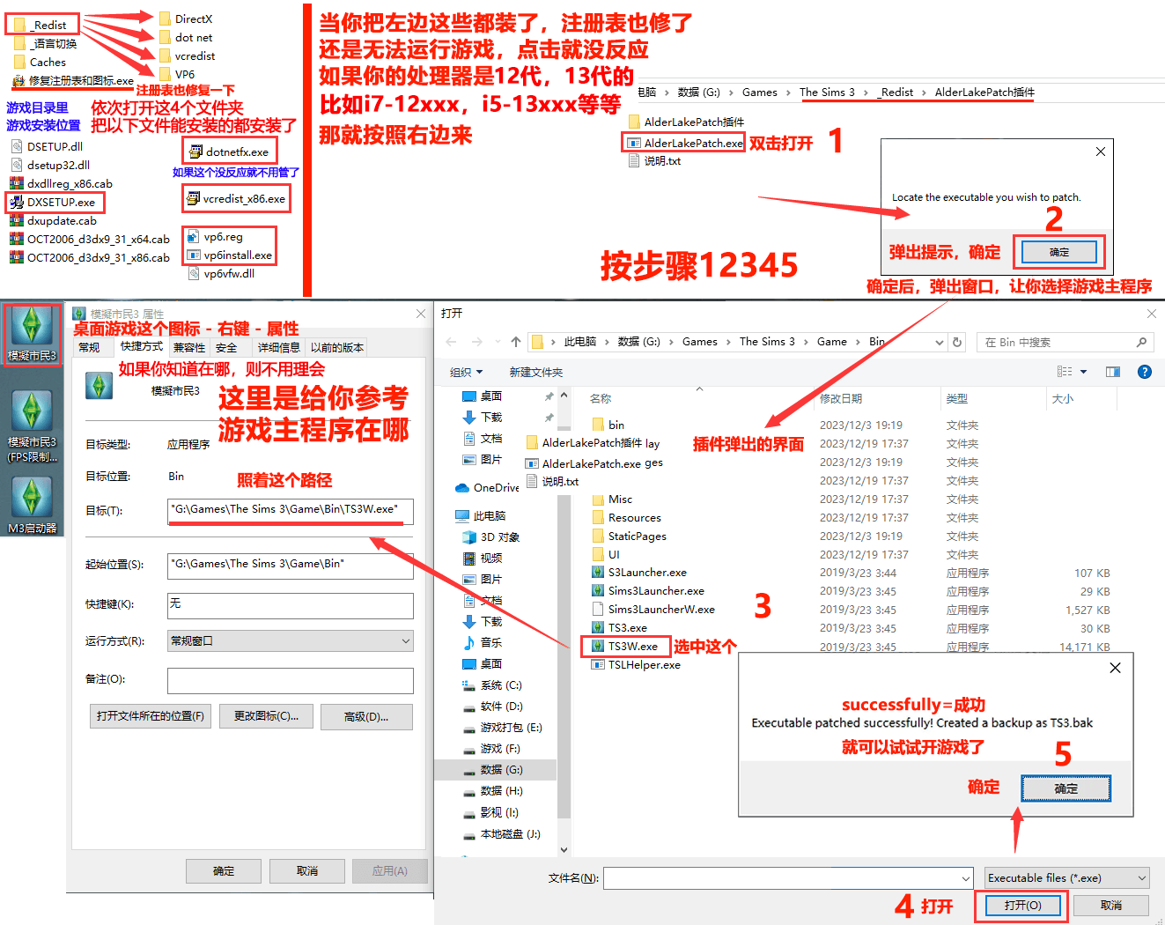Click the 更改图标(C)... button

(x=266, y=716)
